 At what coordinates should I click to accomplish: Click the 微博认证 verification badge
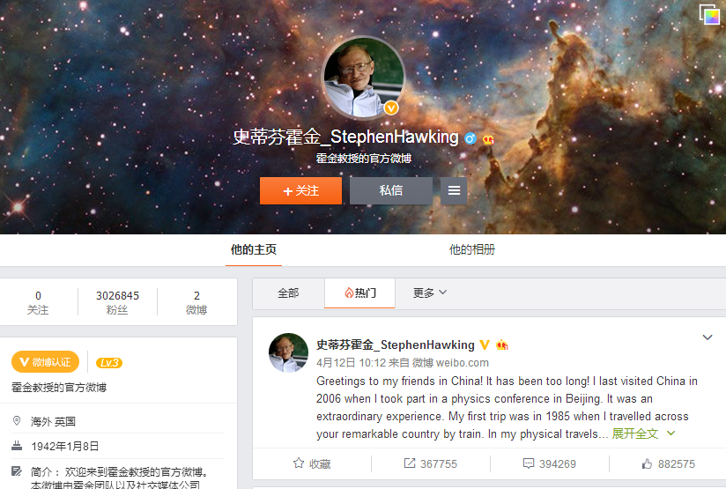46,362
